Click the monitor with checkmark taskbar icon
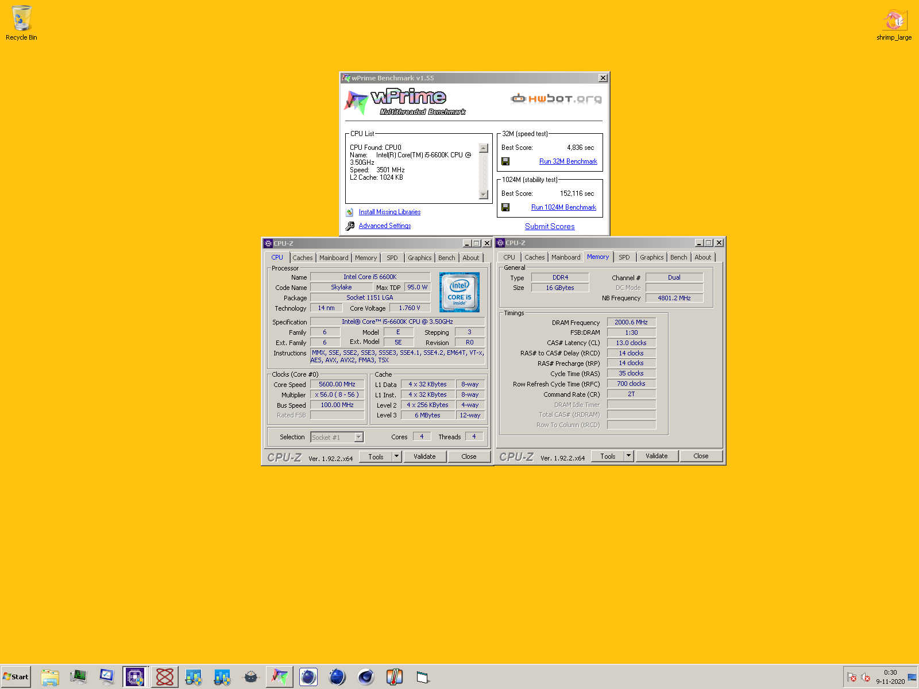Screen dimensions: 919x689 [107, 677]
